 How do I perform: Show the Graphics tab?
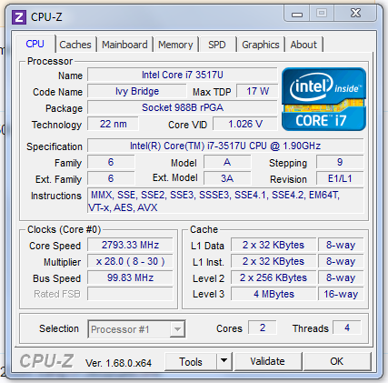[261, 45]
